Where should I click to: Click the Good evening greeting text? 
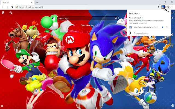coord(87,25)
